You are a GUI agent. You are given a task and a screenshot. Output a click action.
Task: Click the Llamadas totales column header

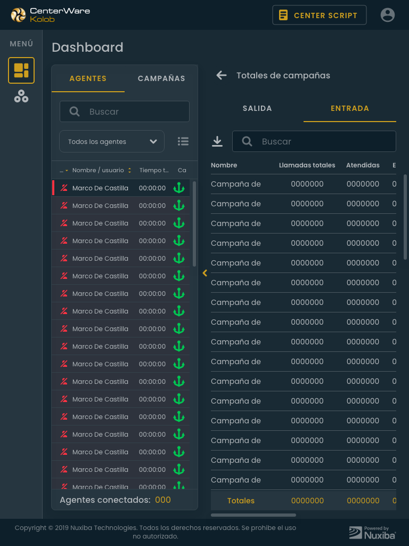coord(307,165)
